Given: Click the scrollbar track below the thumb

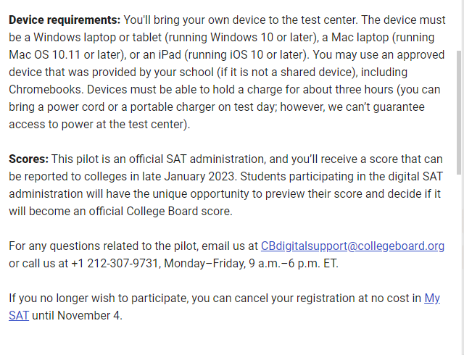Looking at the screenshot, I should pyautogui.click(x=459, y=263).
